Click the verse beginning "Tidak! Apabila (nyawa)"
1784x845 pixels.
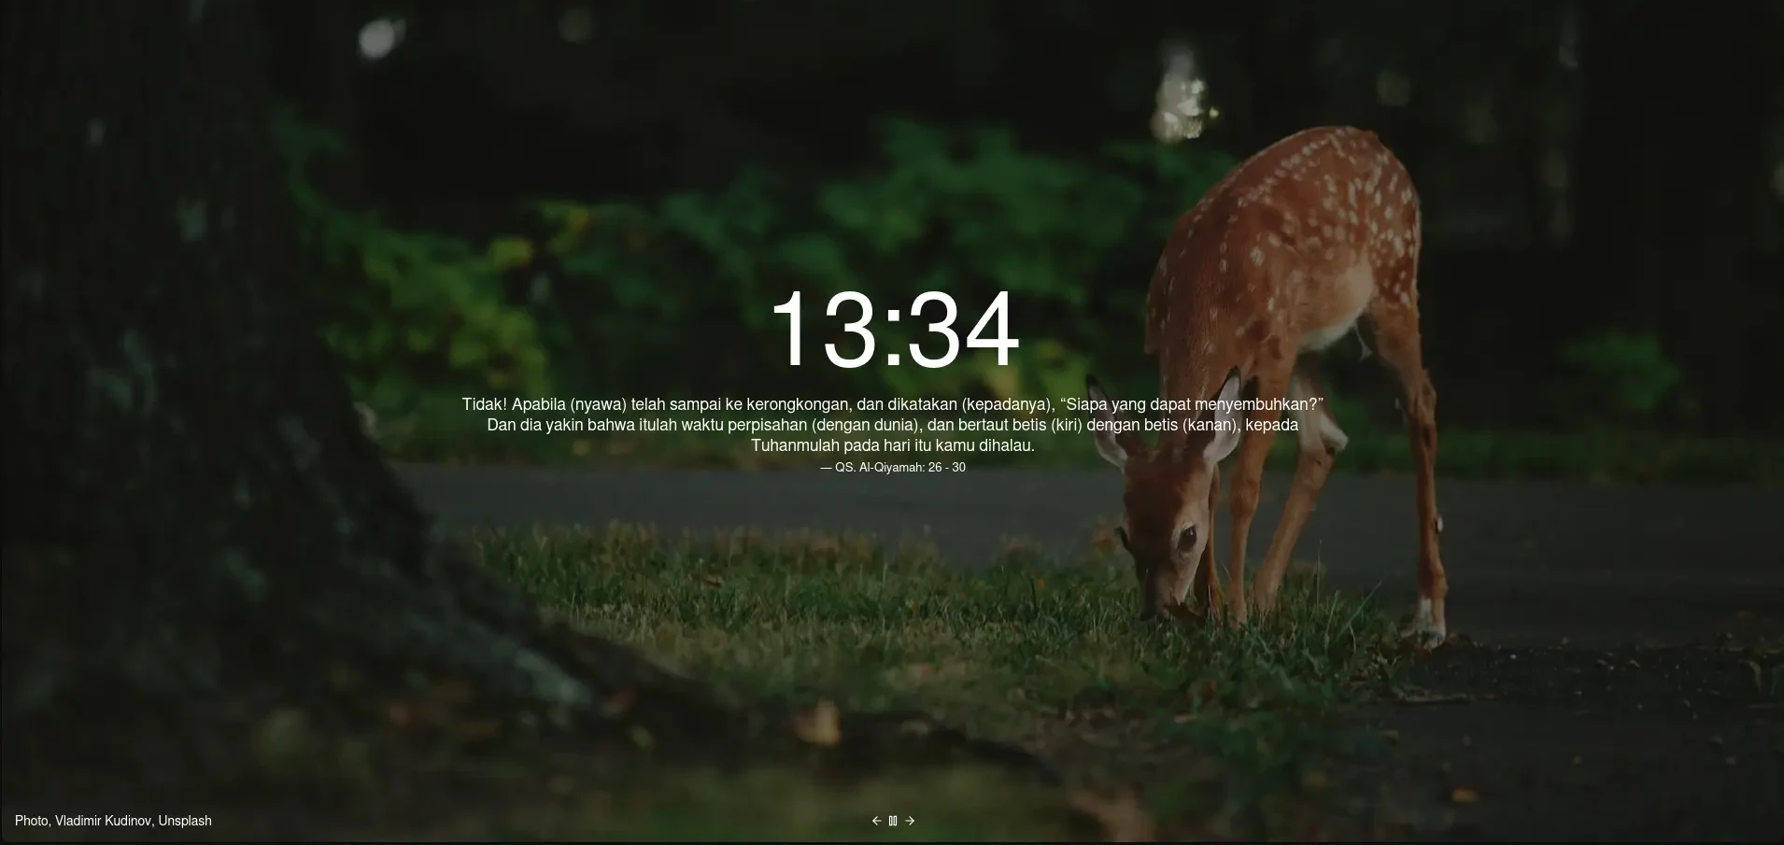[893, 425]
